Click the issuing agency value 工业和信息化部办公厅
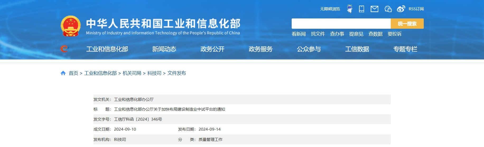Image resolution: width=484 pixels, height=147 pixels. pos(134,100)
